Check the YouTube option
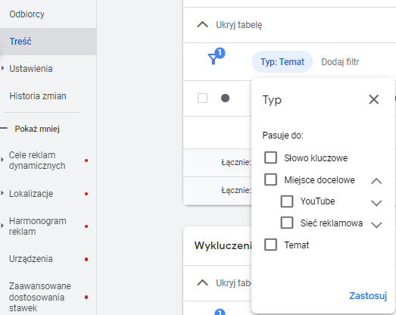Image resolution: width=396 pixels, height=315 pixels. click(287, 201)
